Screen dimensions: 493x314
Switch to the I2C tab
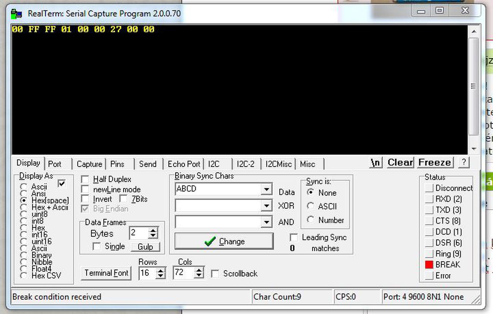point(214,164)
